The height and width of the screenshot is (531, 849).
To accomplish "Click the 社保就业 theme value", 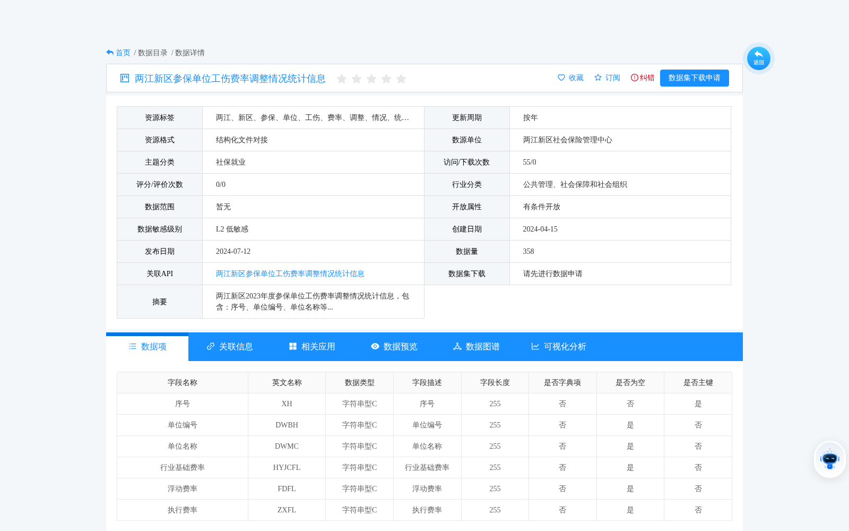I will (231, 162).
